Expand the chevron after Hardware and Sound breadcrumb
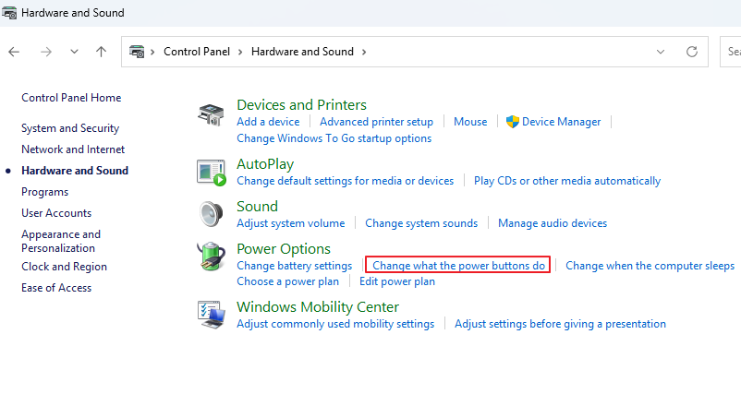The height and width of the screenshot is (406, 741). click(364, 52)
